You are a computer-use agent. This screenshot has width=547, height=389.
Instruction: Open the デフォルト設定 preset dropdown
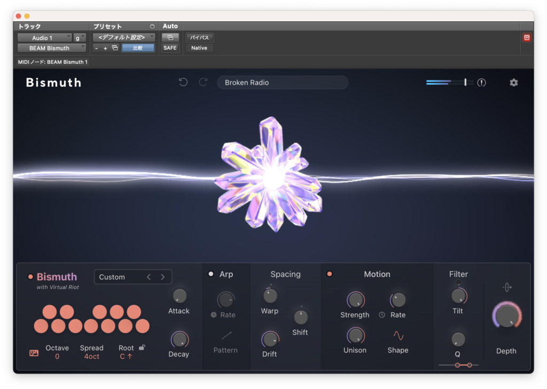(x=124, y=37)
